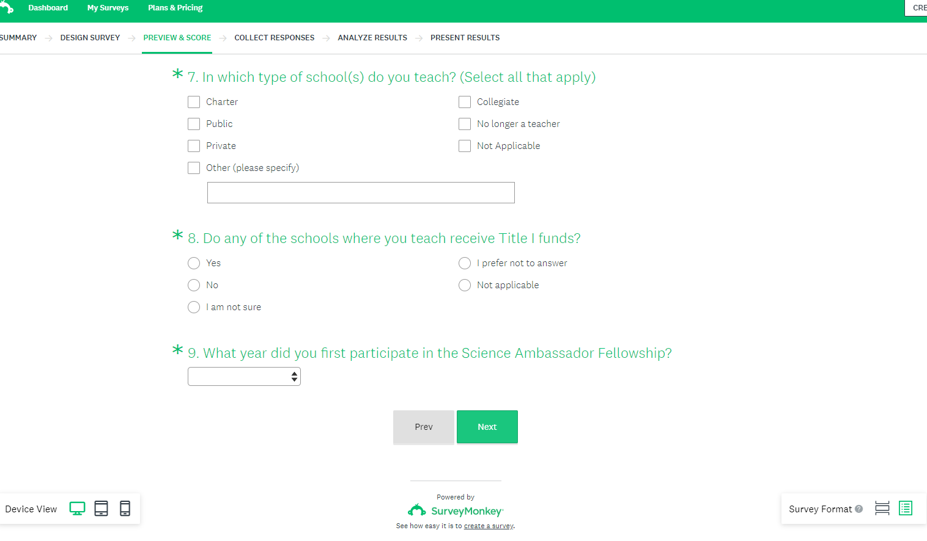Screen dimensions: 927x541
Task: Follow the 'create a survey' link
Action: coord(488,526)
